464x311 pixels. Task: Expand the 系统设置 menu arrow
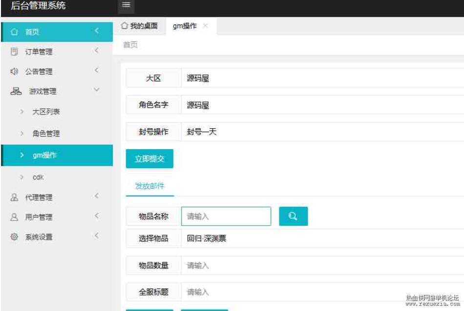click(x=97, y=235)
